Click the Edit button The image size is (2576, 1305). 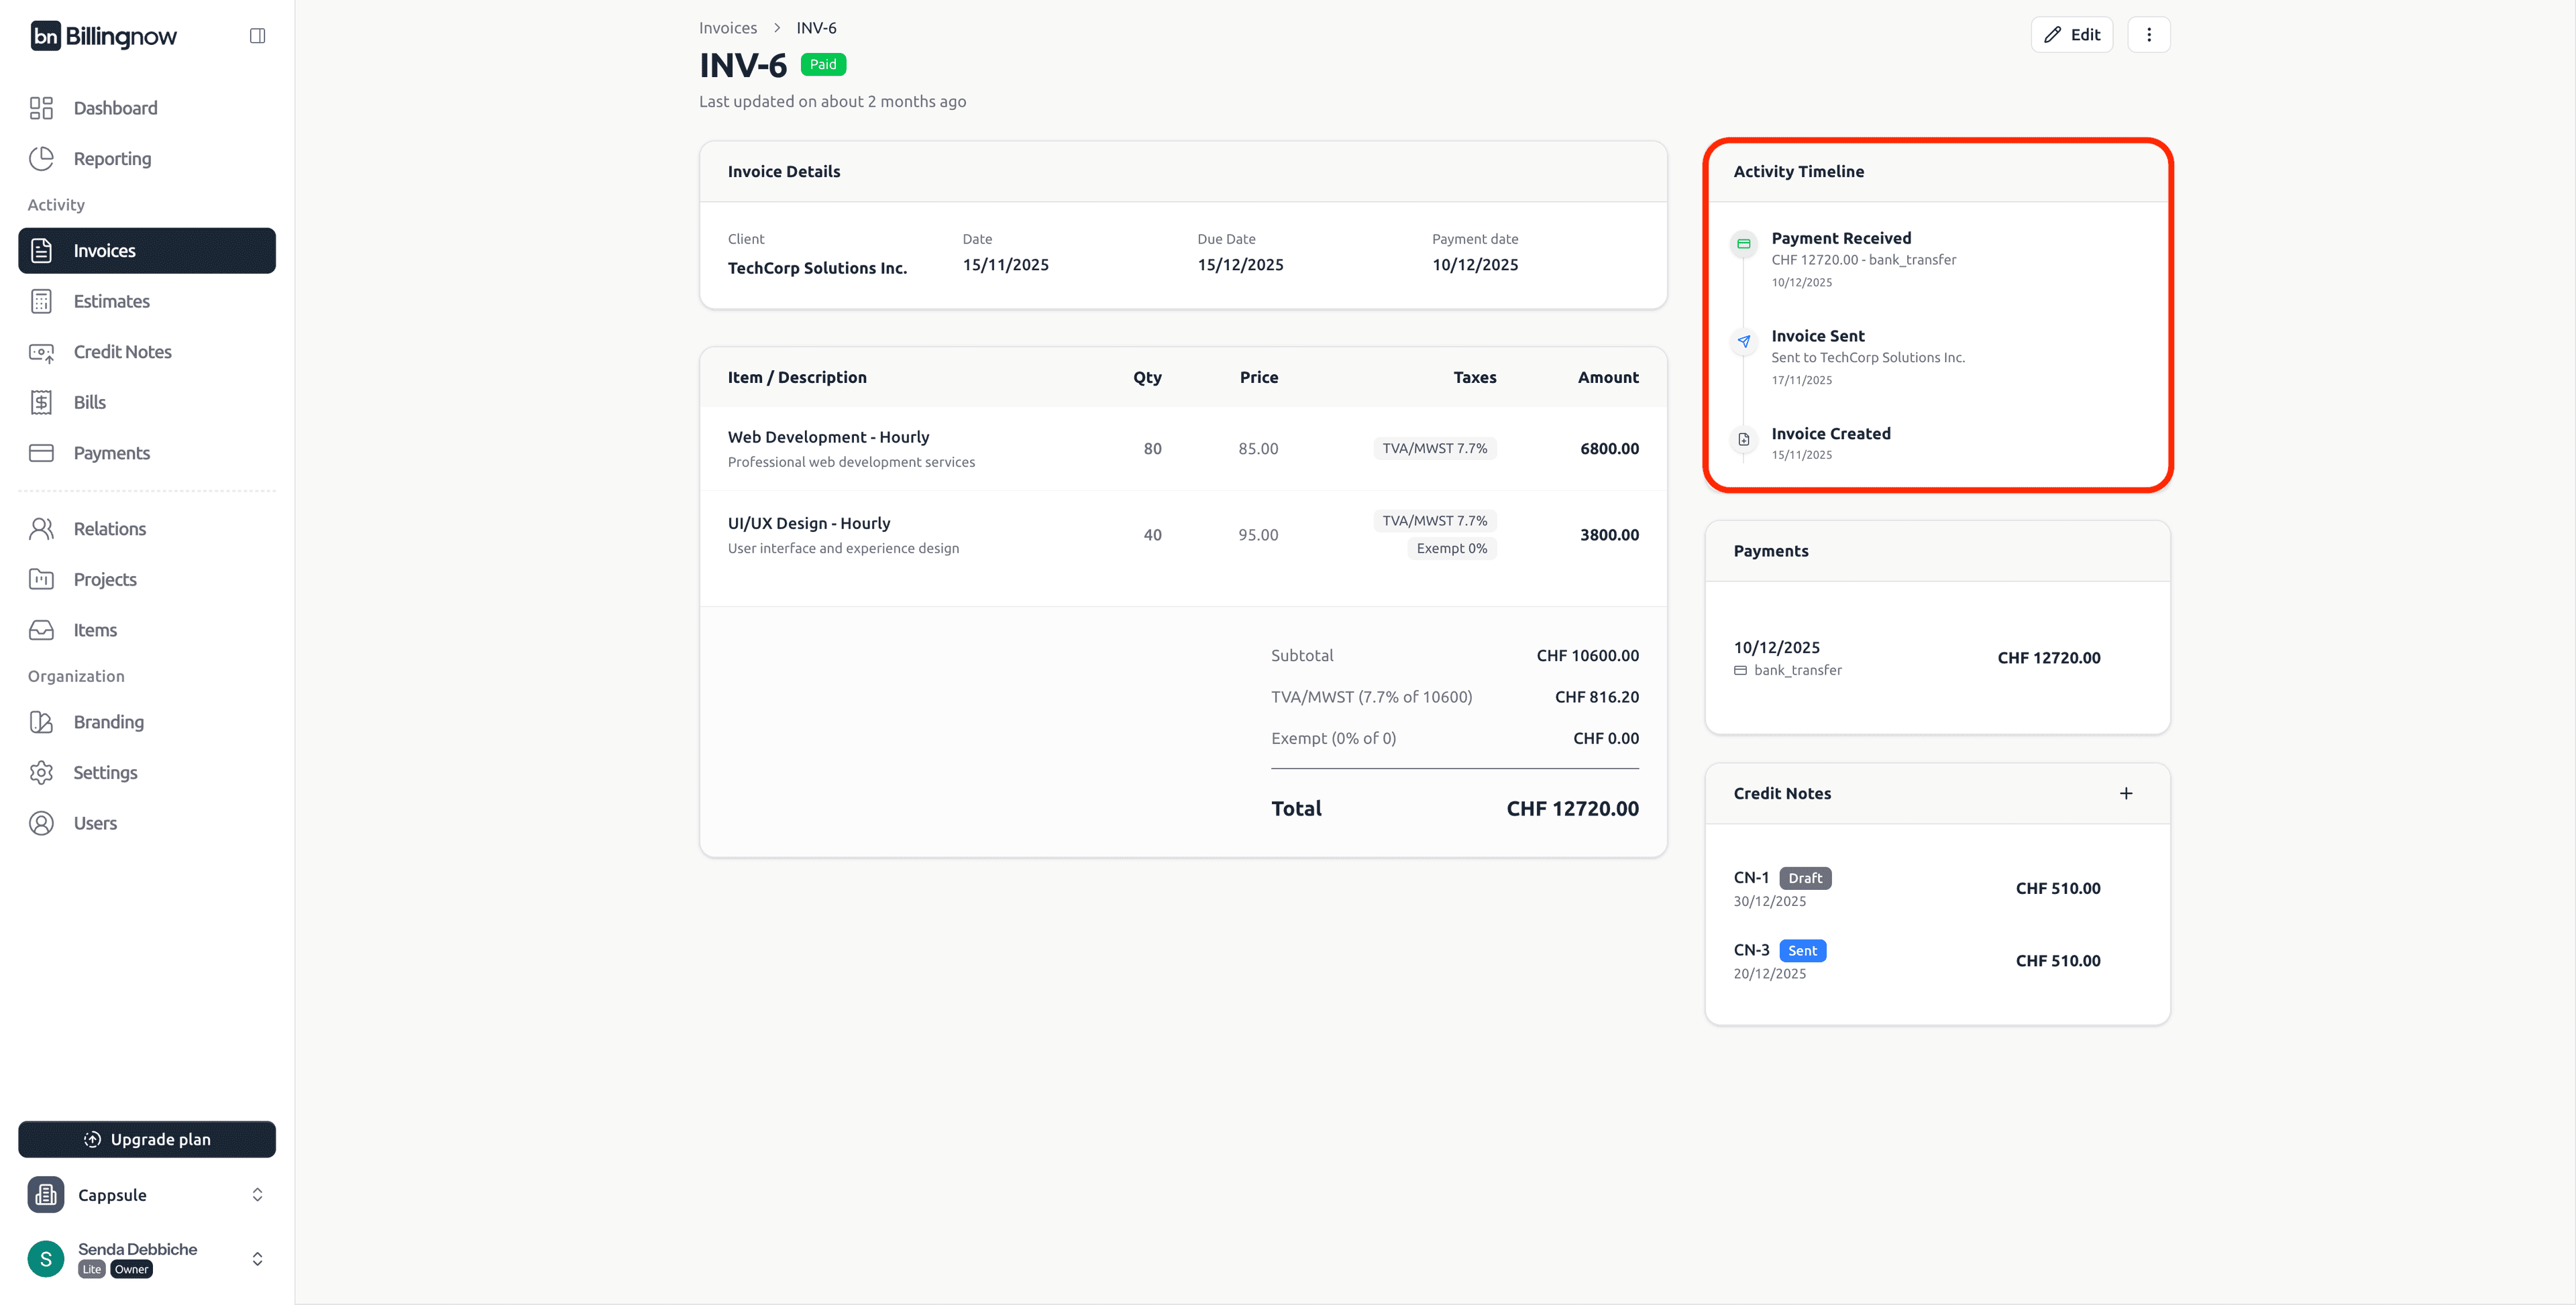tap(2072, 34)
